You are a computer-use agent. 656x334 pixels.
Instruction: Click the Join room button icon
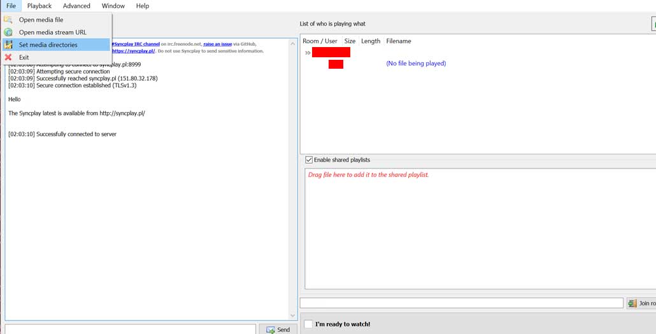(x=632, y=303)
